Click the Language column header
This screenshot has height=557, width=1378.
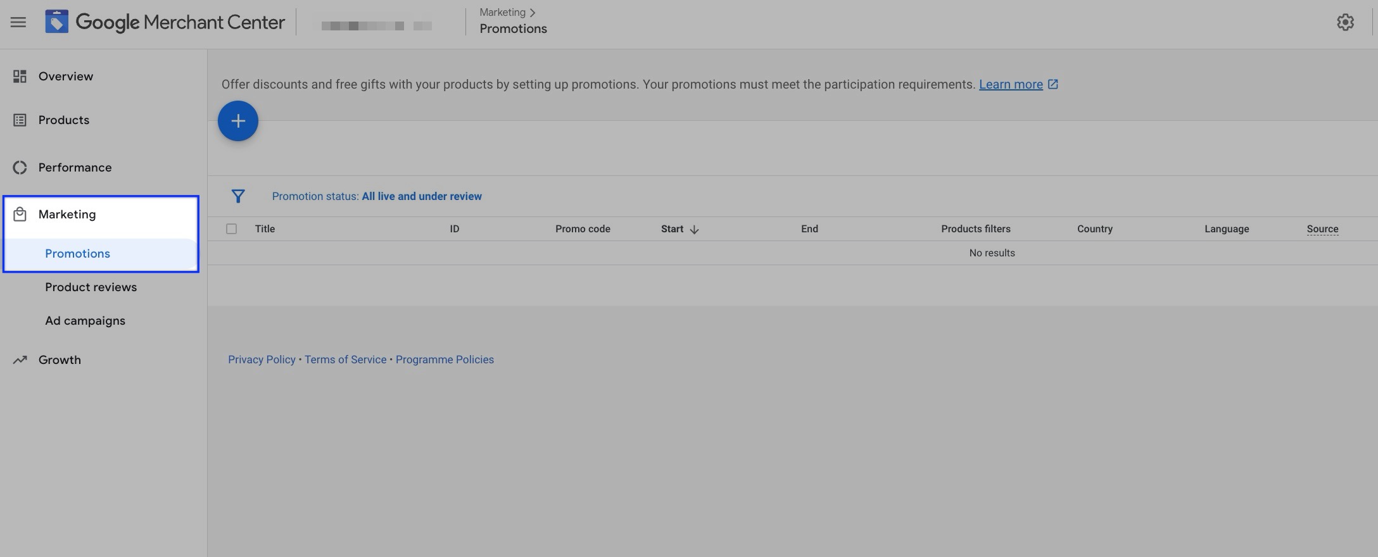[1227, 229]
